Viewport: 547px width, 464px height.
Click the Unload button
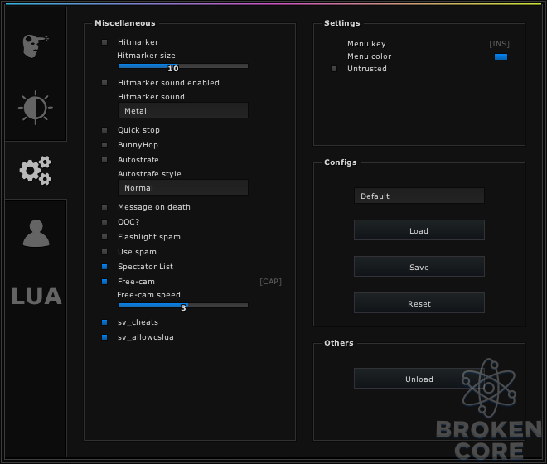point(419,379)
